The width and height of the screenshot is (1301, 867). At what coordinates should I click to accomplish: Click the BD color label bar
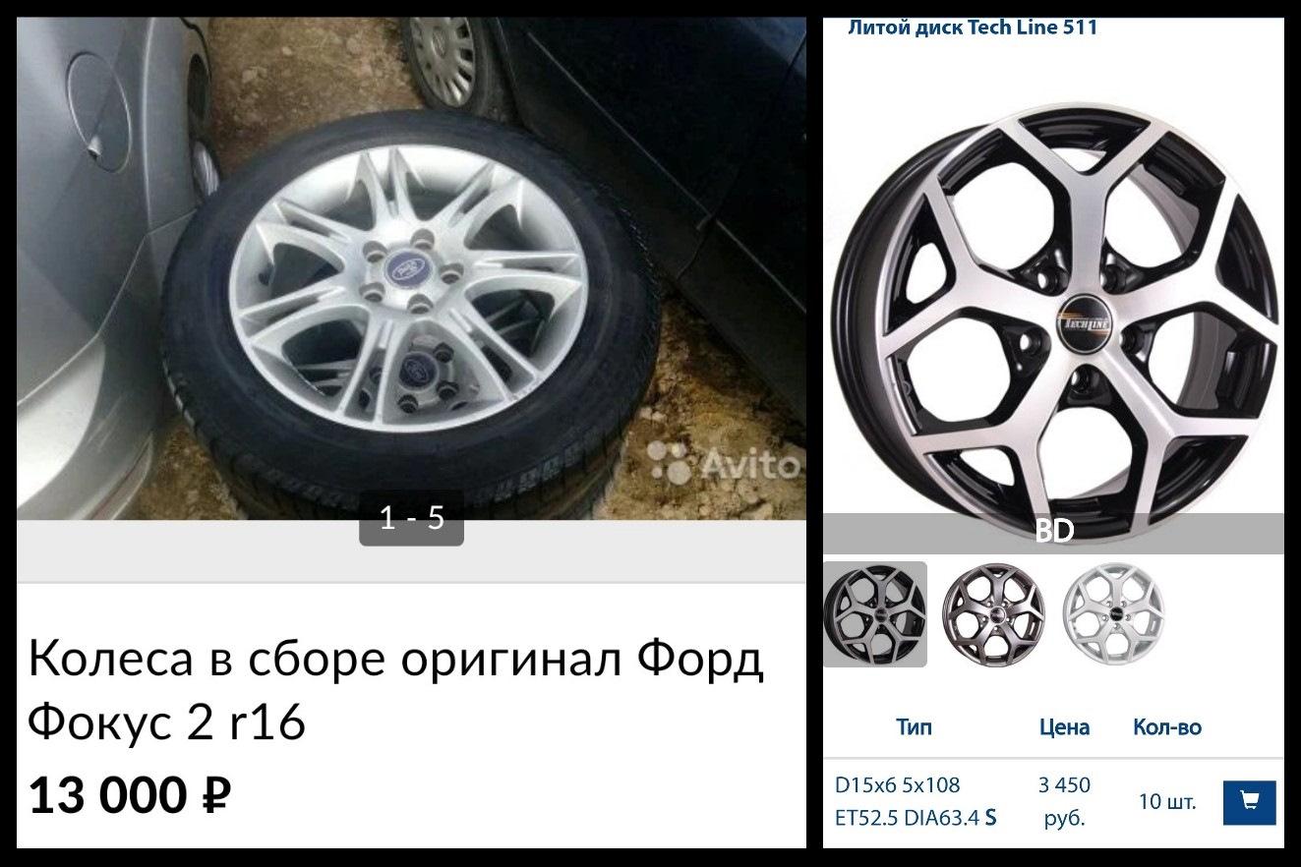click(x=1053, y=532)
